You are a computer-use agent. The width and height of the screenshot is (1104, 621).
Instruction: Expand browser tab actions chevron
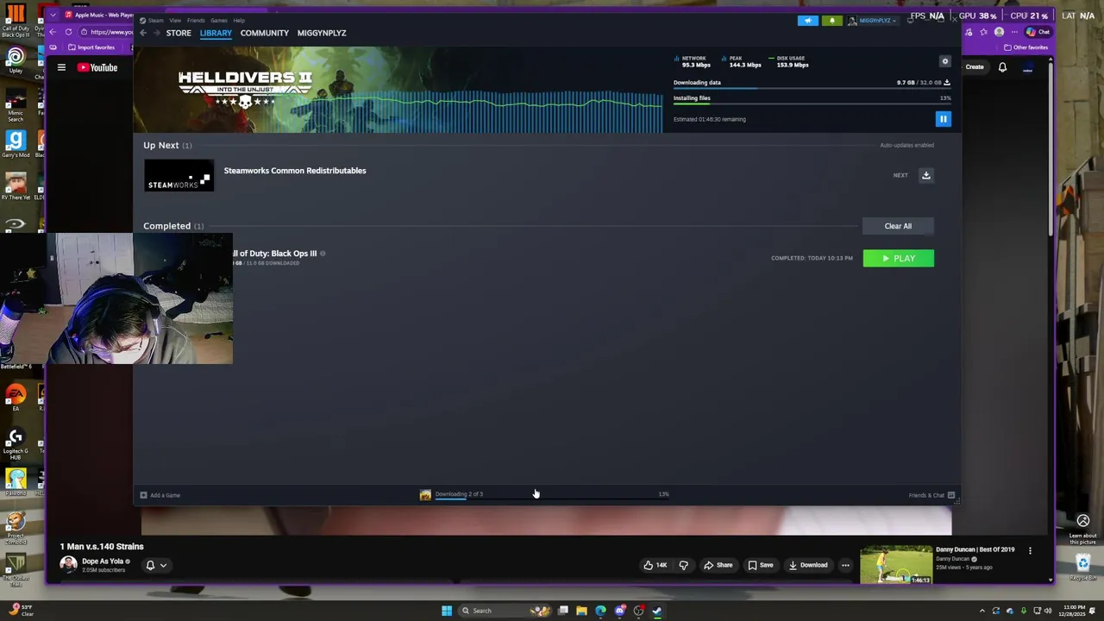pyautogui.click(x=53, y=15)
